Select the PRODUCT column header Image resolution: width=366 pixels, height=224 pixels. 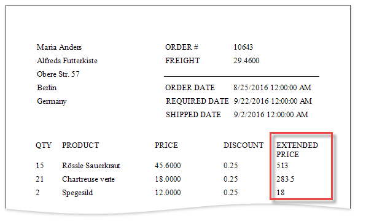(x=80, y=145)
